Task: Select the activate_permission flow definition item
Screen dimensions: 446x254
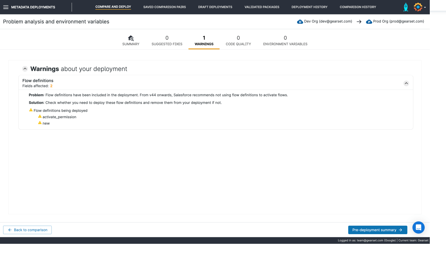Action: click(59, 117)
